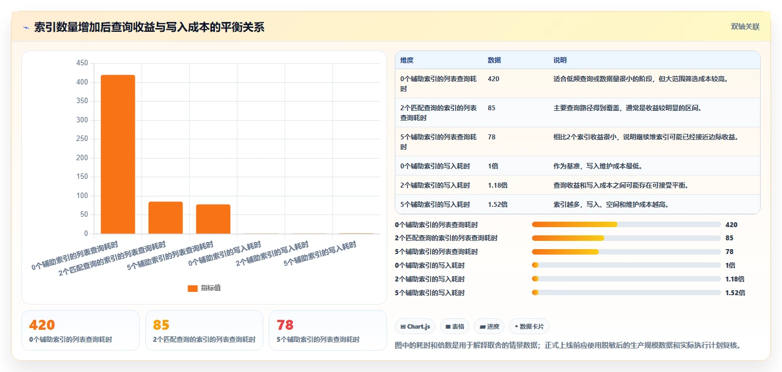Viewport: 782px width, 372px height.
Task: Click the Chart.js chip
Action: point(415,326)
